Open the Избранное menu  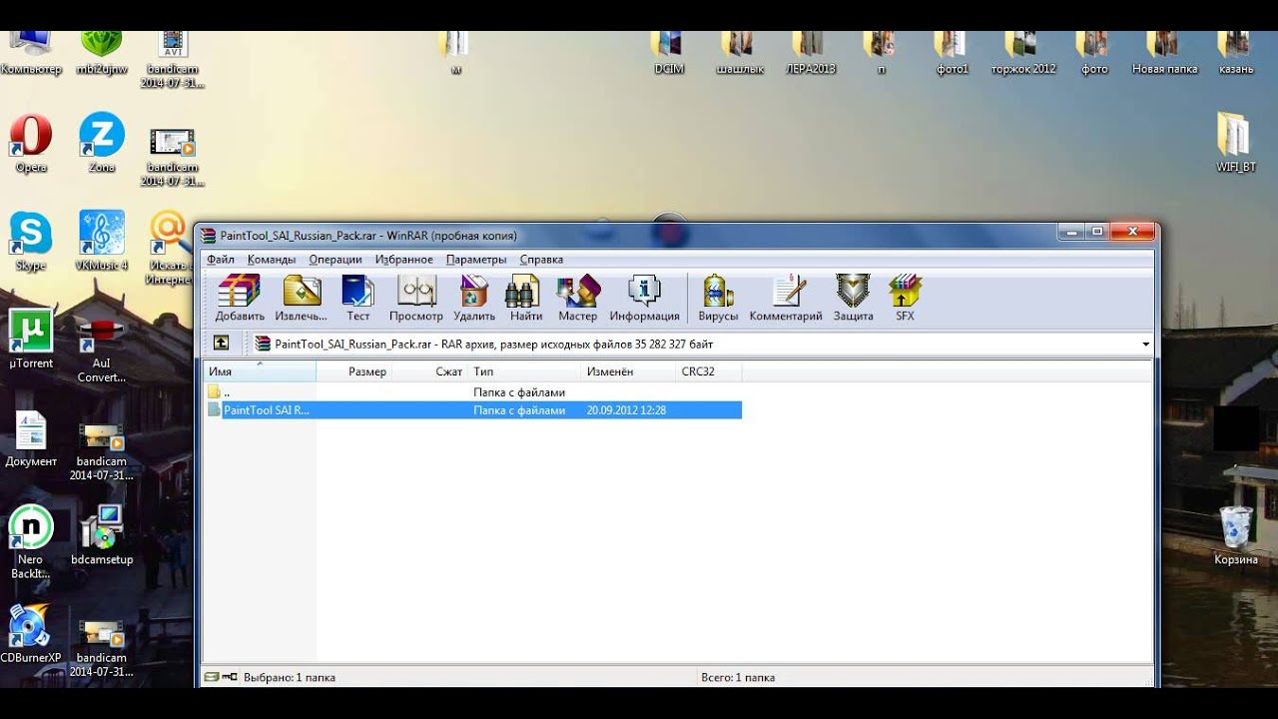click(404, 260)
